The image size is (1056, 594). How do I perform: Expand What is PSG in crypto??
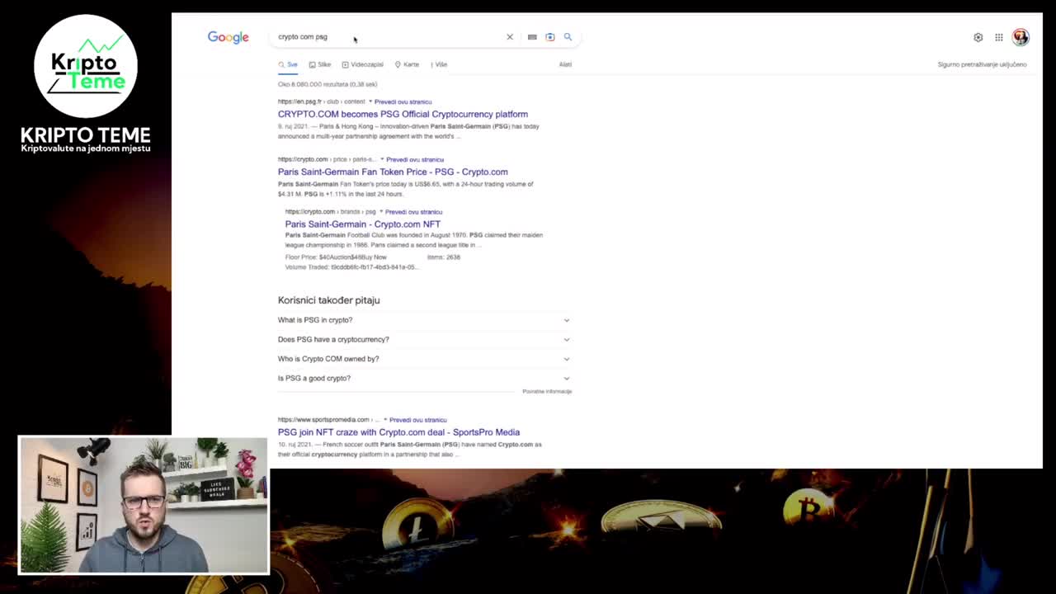[x=424, y=320]
